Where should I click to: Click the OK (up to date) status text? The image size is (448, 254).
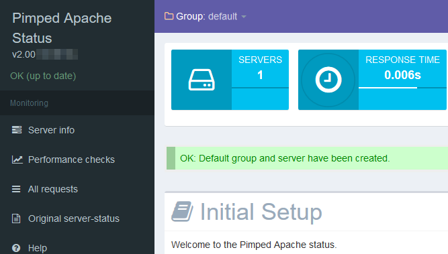[x=43, y=76]
